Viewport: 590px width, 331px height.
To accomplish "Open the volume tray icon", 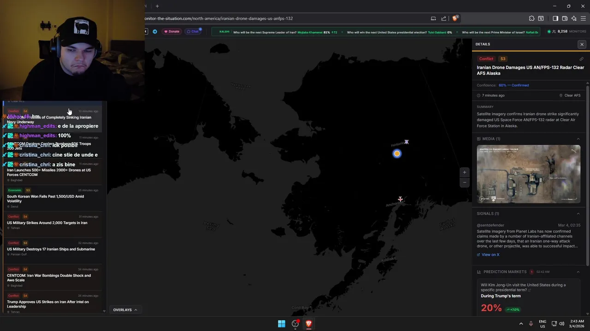I will coord(561,324).
